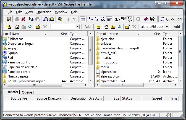Switch to the Queue tab
Image resolution: width=186 pixels, height=120 pixels.
[27, 92]
